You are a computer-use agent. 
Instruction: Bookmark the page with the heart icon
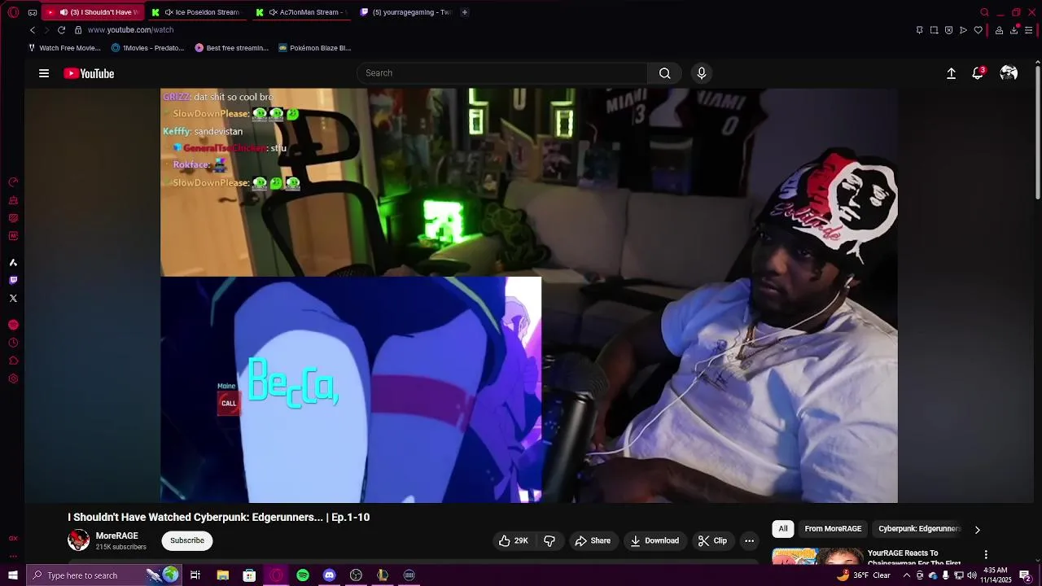[978, 30]
